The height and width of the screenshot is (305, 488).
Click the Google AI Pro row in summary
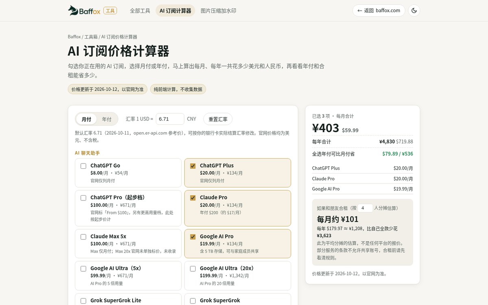pyautogui.click(x=362, y=189)
